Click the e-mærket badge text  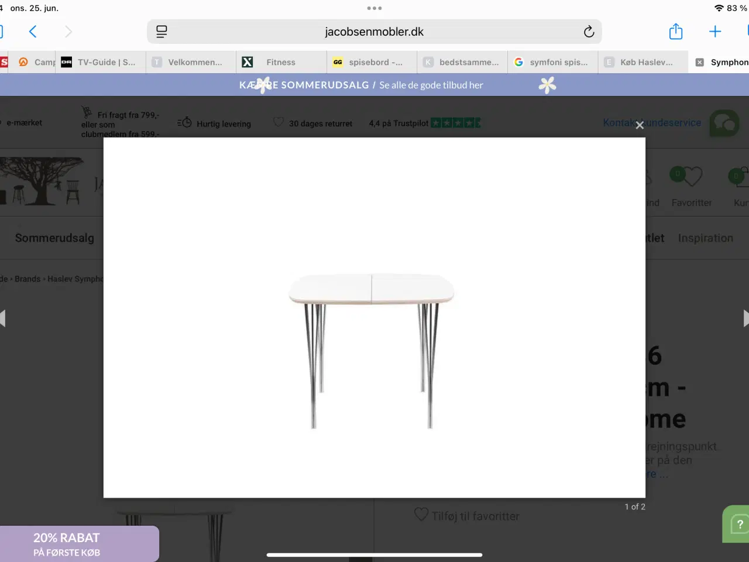pyautogui.click(x=24, y=122)
